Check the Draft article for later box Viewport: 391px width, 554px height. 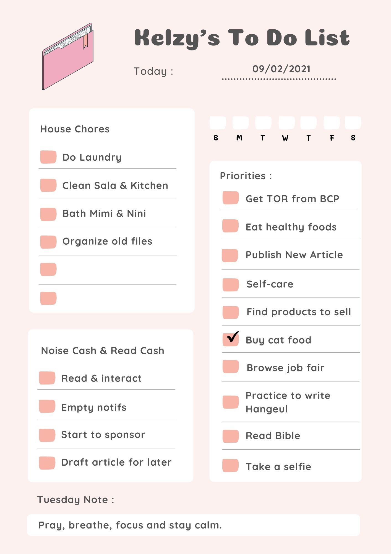pos(47,463)
